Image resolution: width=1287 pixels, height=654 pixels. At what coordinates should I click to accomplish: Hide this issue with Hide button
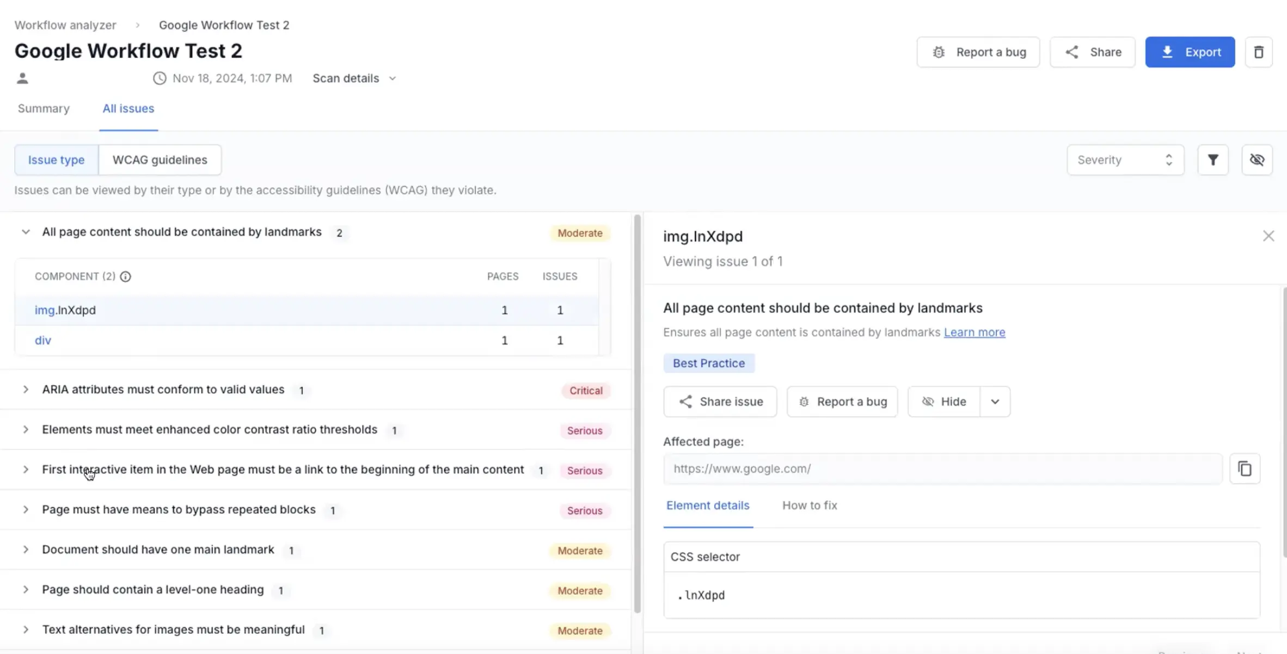tap(943, 402)
